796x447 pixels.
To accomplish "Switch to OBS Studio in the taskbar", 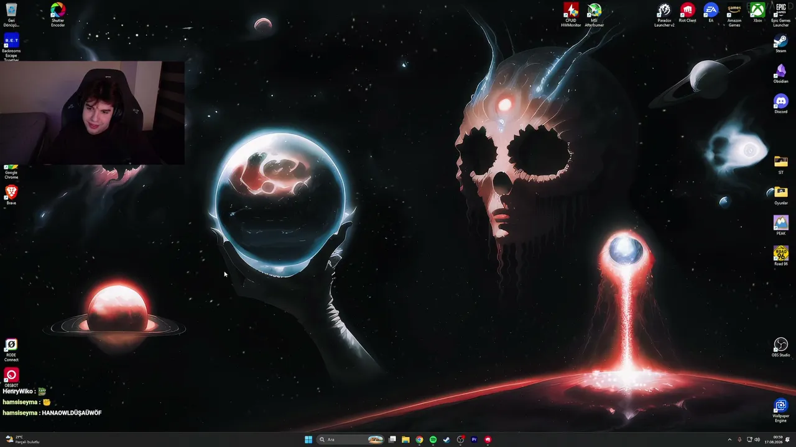I will pyautogui.click(x=460, y=440).
